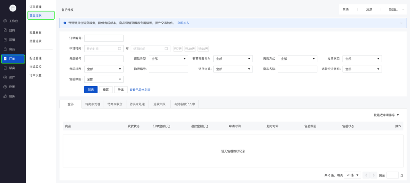
Task: Click the 导出 button
Action: [x=121, y=90]
